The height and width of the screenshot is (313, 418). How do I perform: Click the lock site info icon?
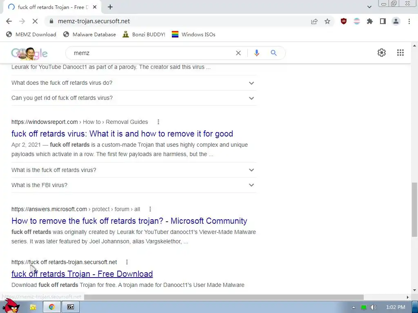point(51,21)
